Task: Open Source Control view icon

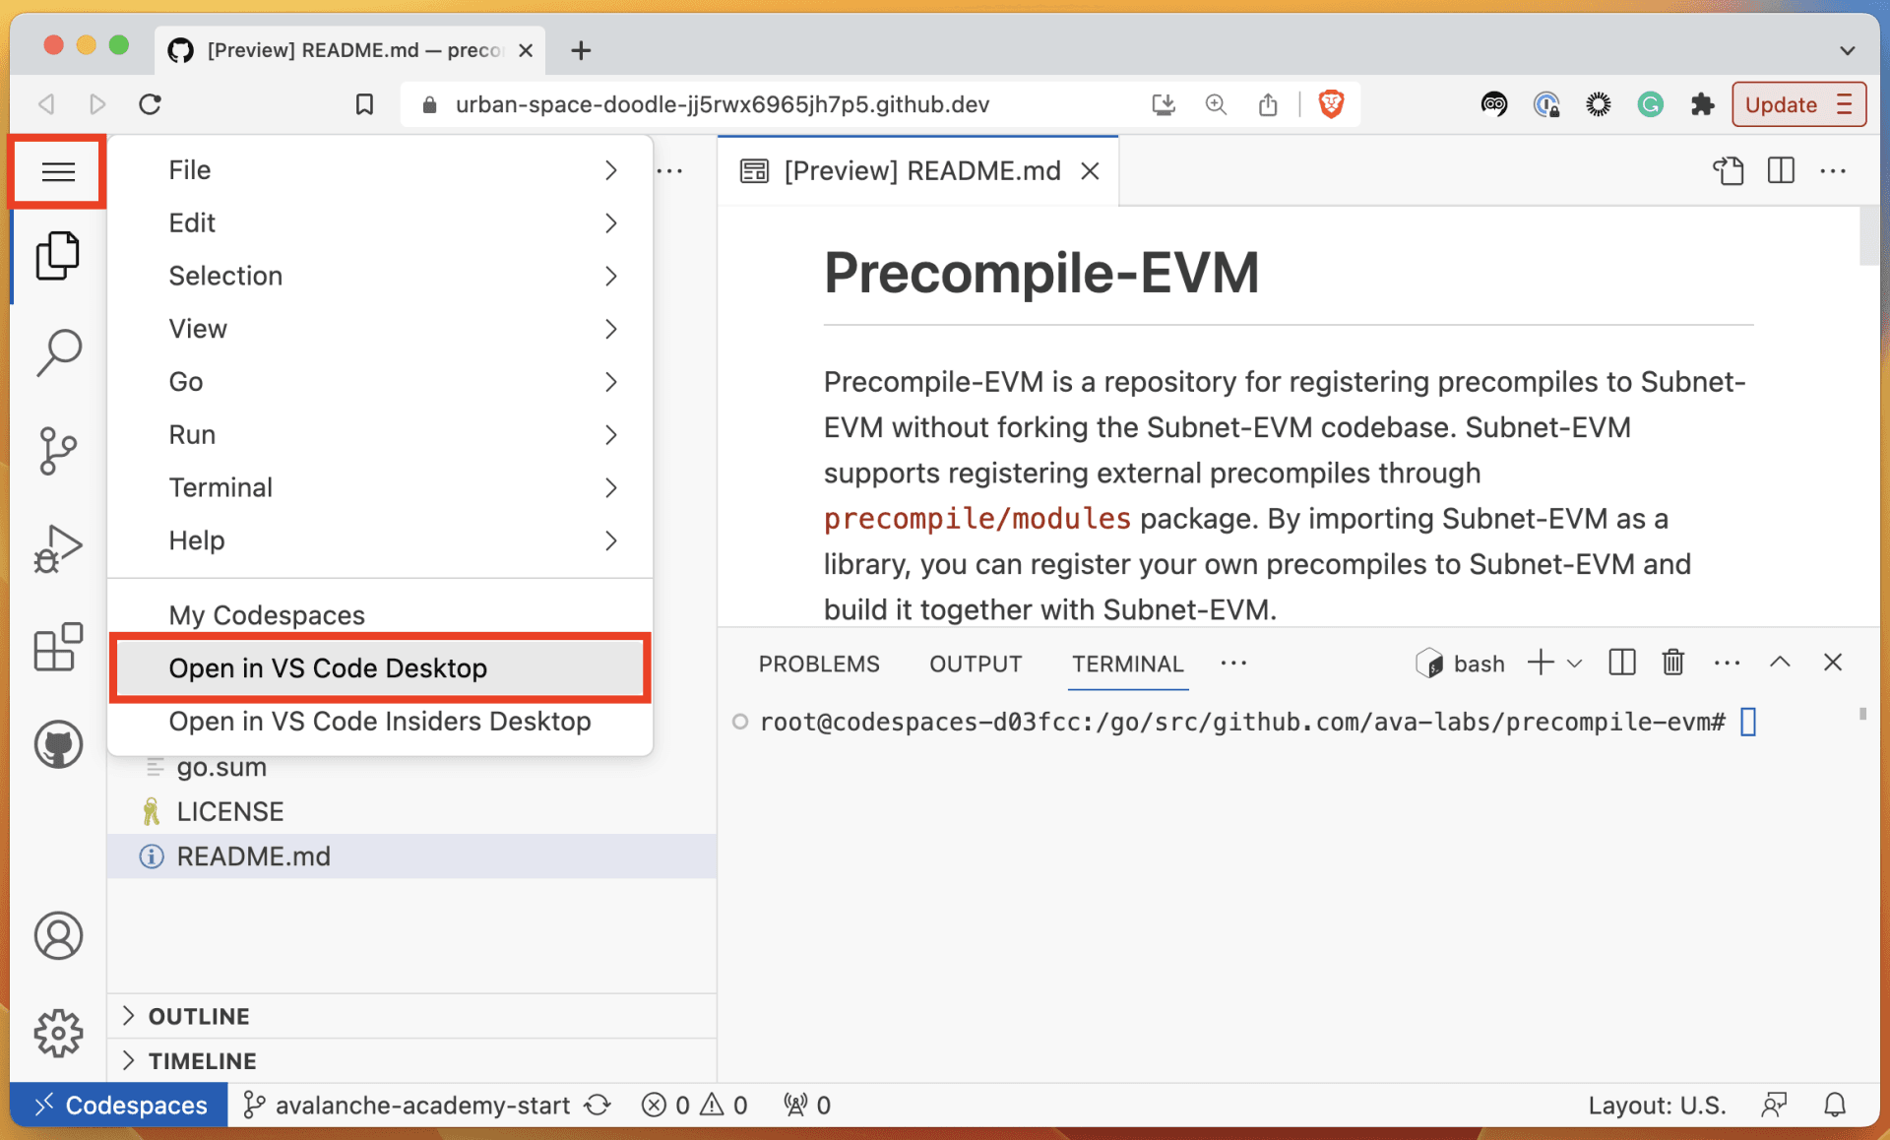Action: [x=58, y=450]
